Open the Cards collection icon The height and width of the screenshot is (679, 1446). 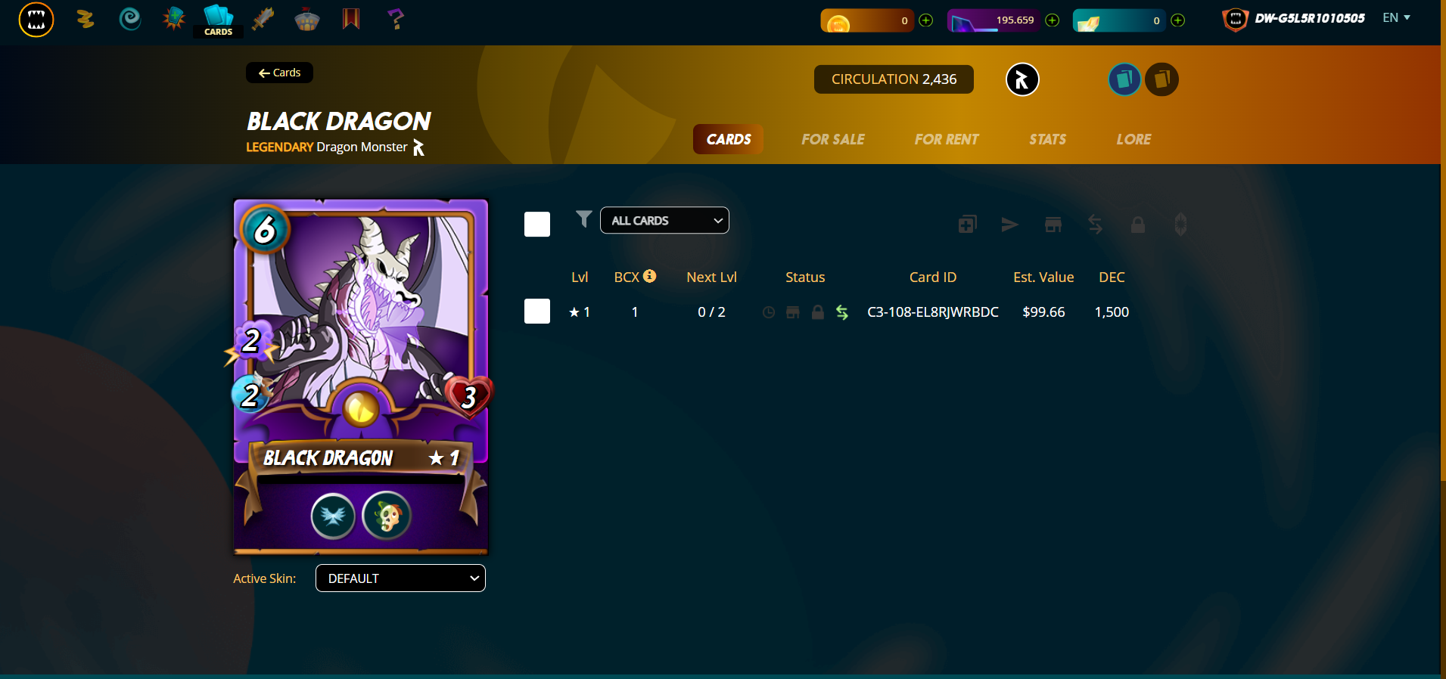point(219,20)
